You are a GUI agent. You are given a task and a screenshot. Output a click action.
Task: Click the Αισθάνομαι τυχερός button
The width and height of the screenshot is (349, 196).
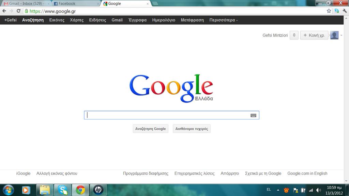[192, 129]
